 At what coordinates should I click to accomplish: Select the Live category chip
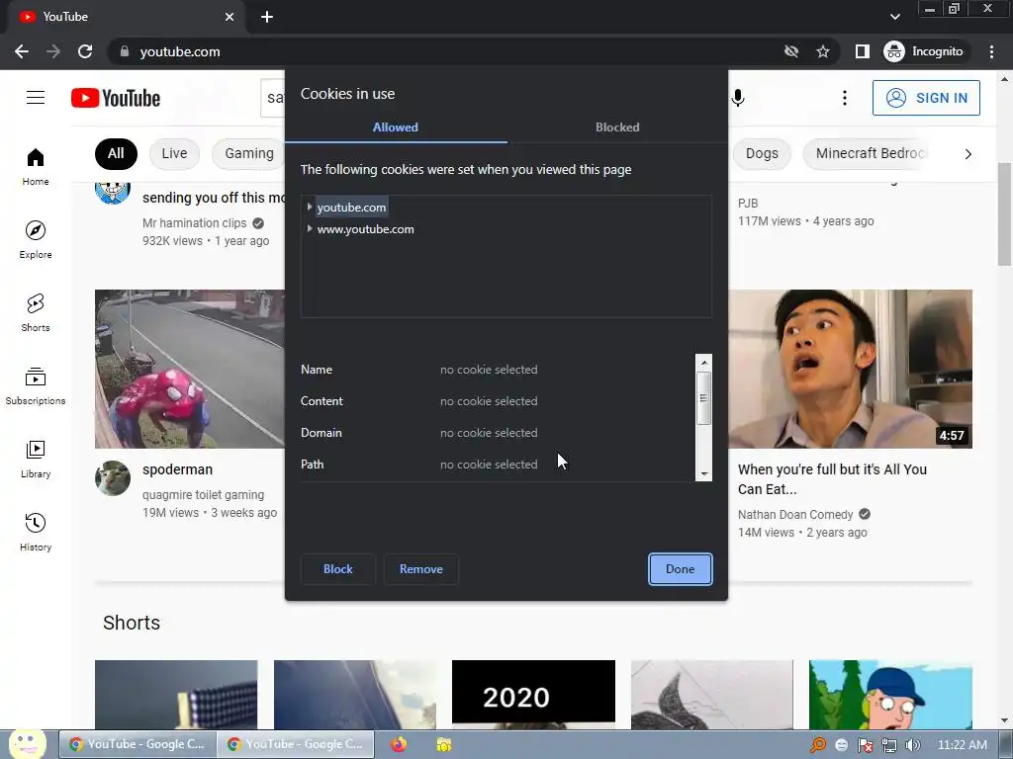tap(174, 153)
